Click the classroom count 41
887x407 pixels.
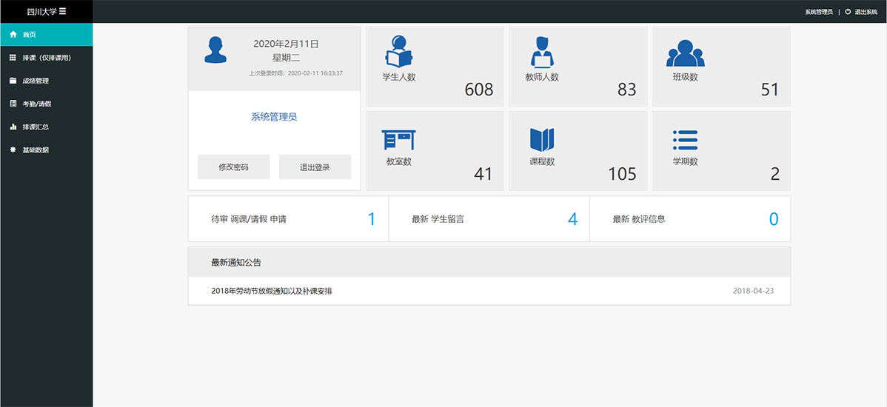pos(483,174)
